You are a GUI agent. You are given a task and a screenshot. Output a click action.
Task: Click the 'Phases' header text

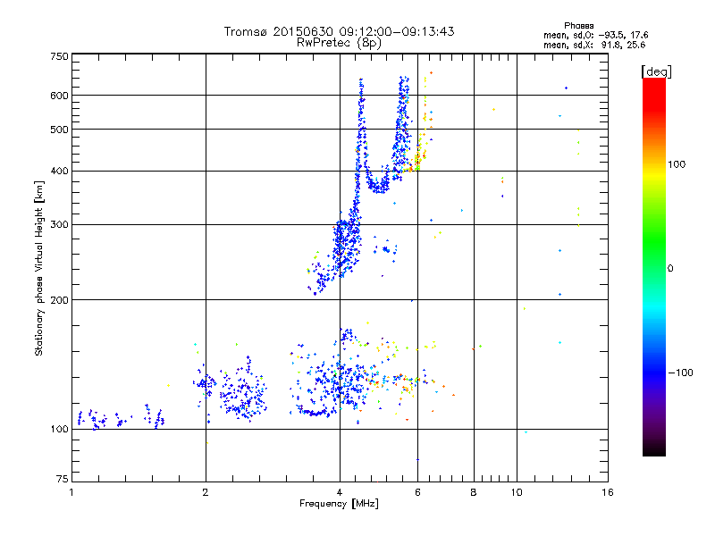[x=578, y=26]
